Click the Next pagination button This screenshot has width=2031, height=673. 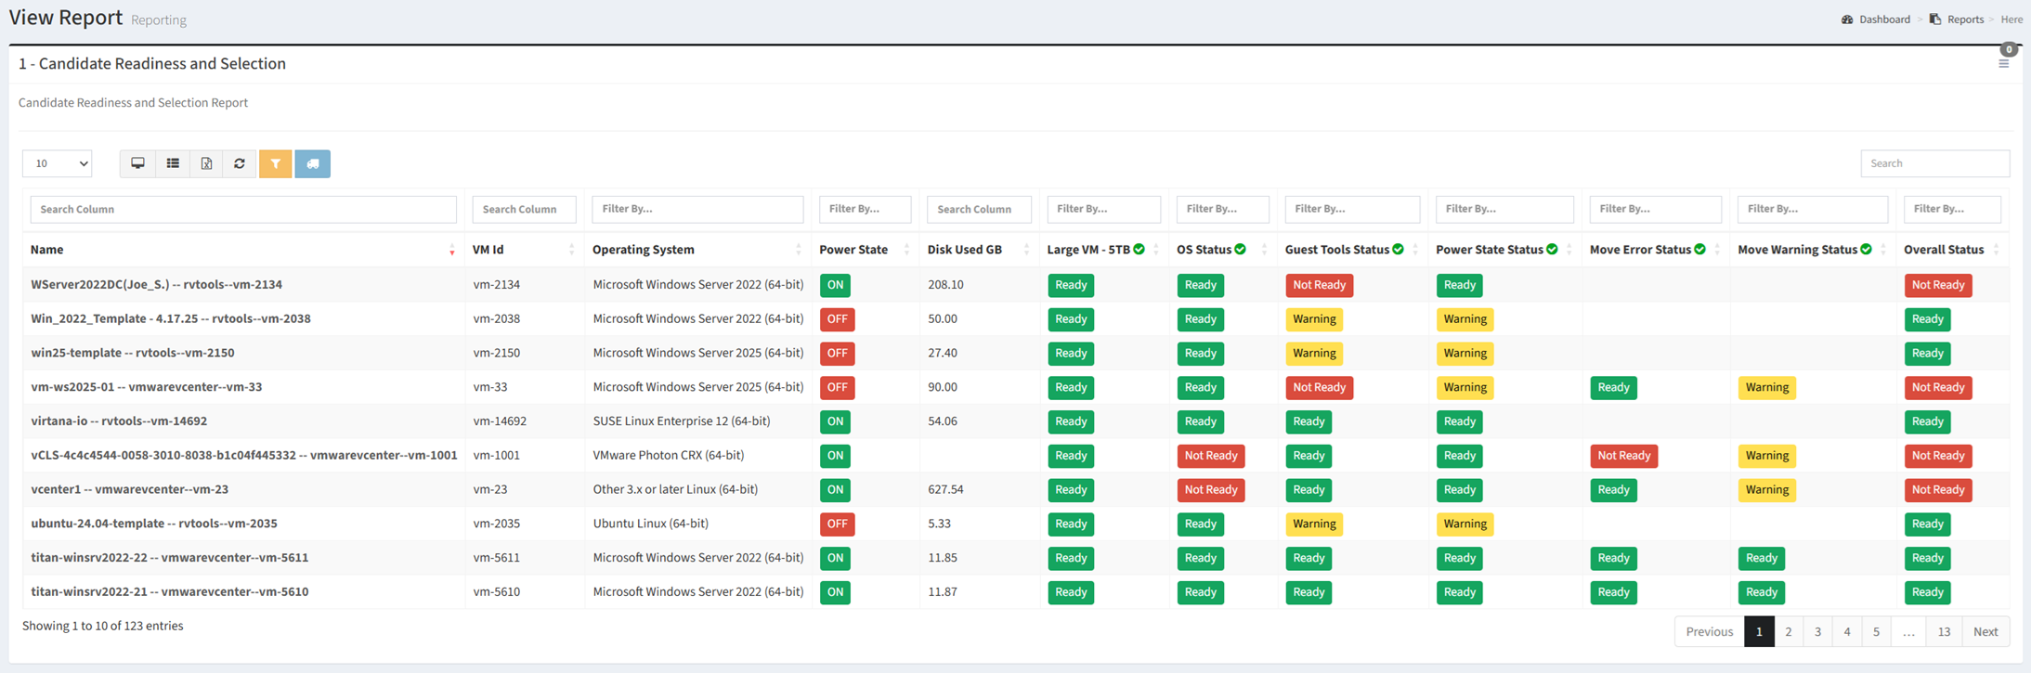[1985, 631]
